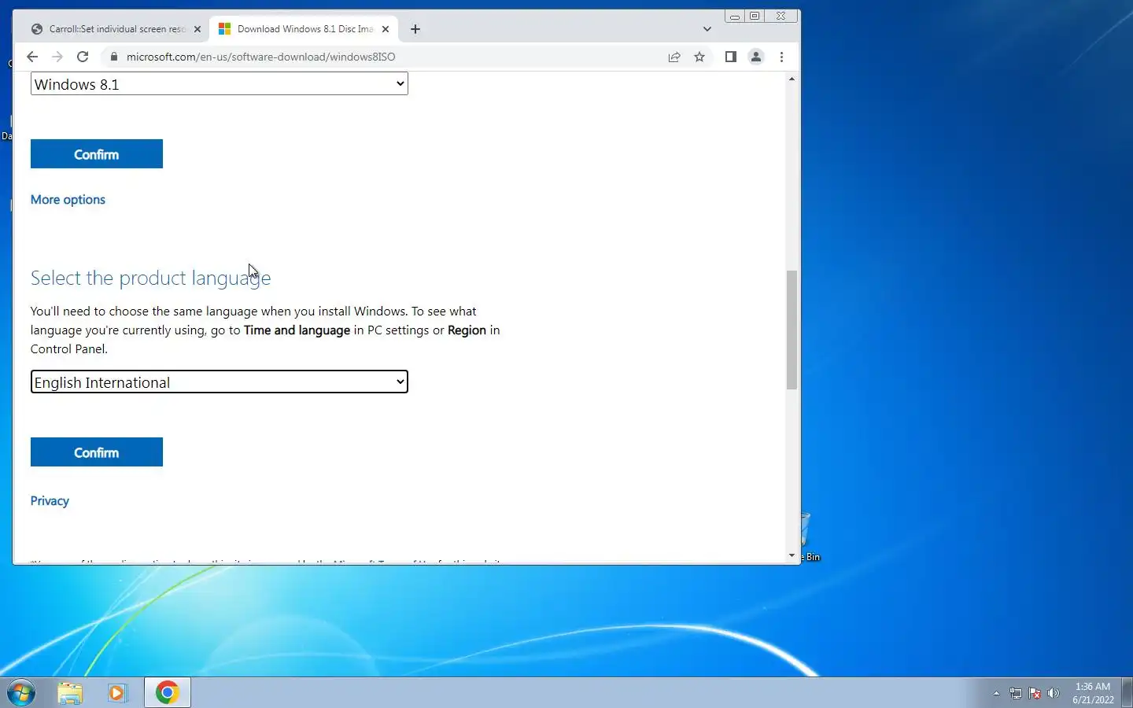Open the tab search chevron
The width and height of the screenshot is (1133, 708).
(x=707, y=29)
